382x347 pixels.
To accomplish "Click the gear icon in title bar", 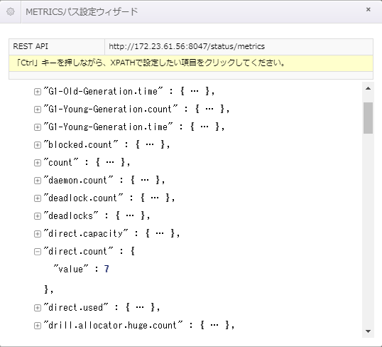I will click(x=10, y=11).
